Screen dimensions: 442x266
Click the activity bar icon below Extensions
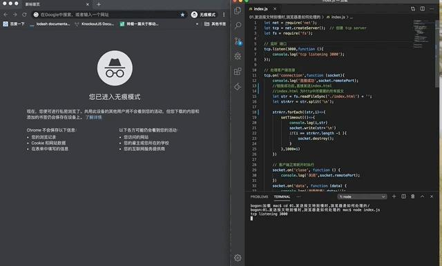[238, 87]
